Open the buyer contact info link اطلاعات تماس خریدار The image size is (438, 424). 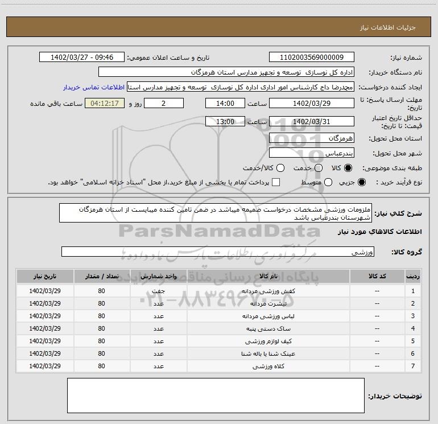[x=94, y=87]
